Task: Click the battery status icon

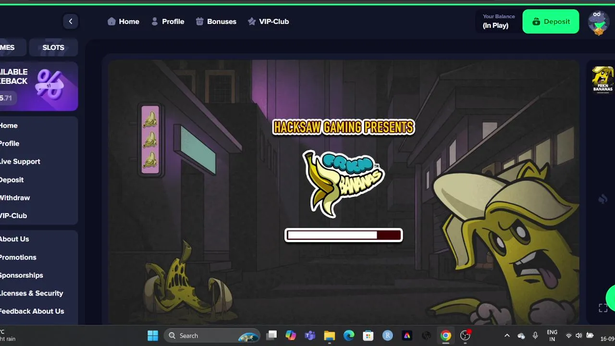Action: point(590,335)
